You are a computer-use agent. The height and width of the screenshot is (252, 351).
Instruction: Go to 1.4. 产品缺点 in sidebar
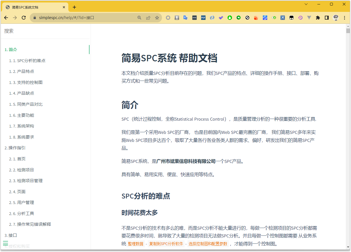[21, 93]
